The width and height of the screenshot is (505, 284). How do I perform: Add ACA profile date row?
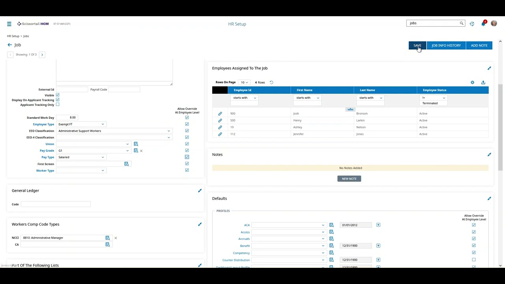pos(378,225)
